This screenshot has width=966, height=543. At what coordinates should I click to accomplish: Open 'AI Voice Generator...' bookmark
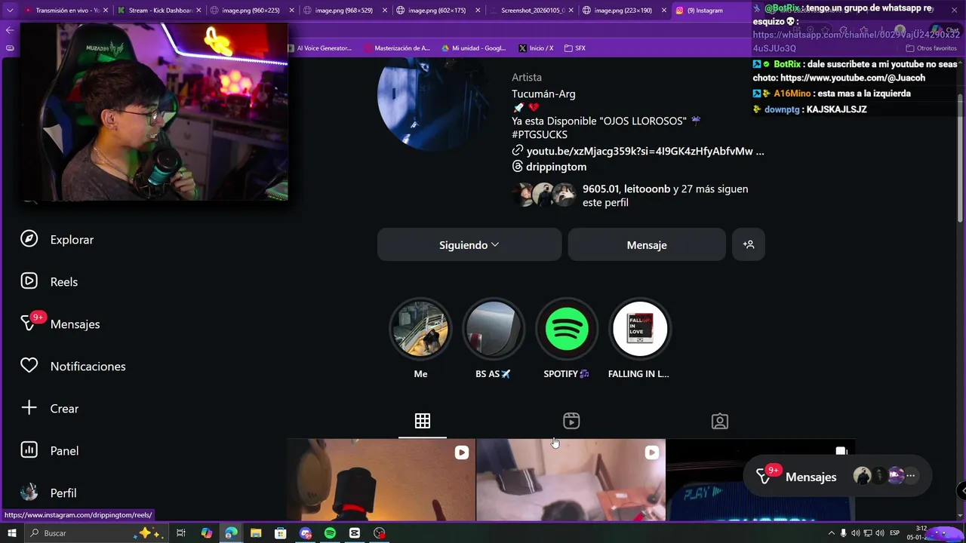pos(319,48)
